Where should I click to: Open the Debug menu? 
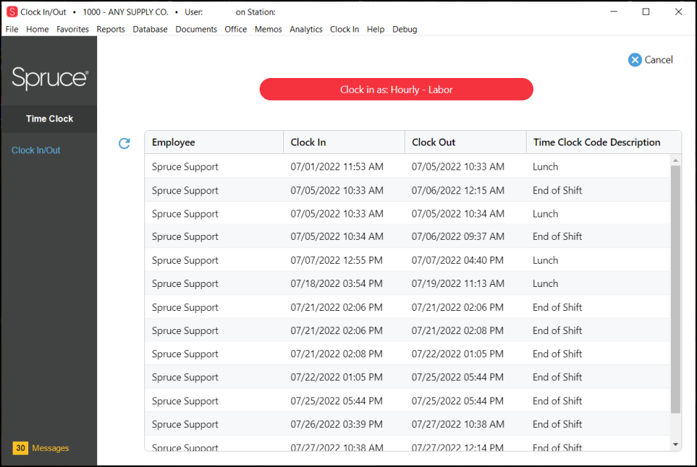click(x=405, y=30)
